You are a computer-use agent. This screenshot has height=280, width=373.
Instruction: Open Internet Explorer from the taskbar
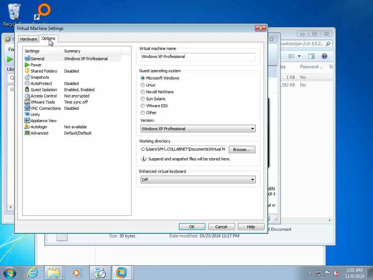[x=32, y=273]
